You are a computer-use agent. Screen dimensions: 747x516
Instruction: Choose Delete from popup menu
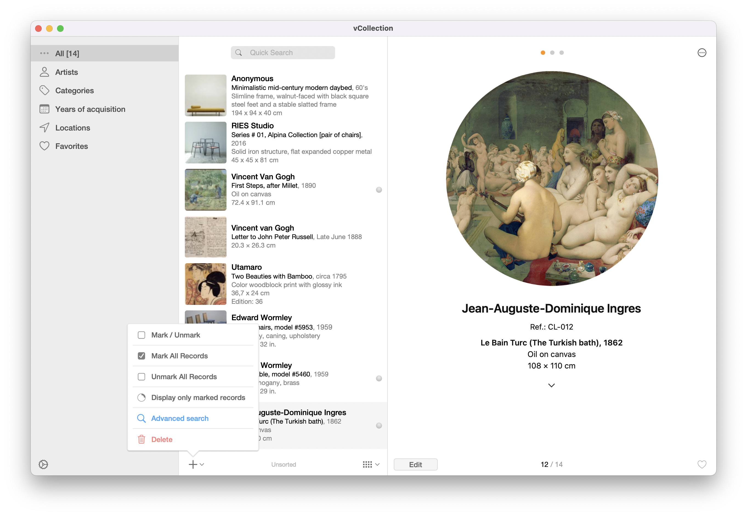click(193, 440)
